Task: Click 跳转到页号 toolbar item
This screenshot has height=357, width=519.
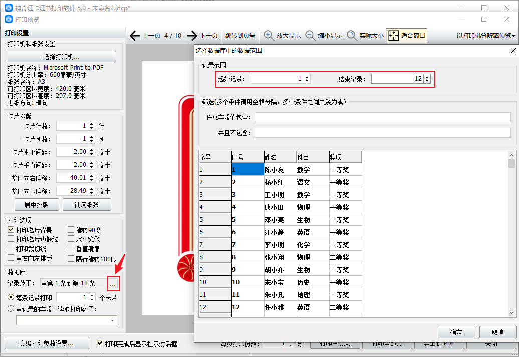Action: click(240, 36)
